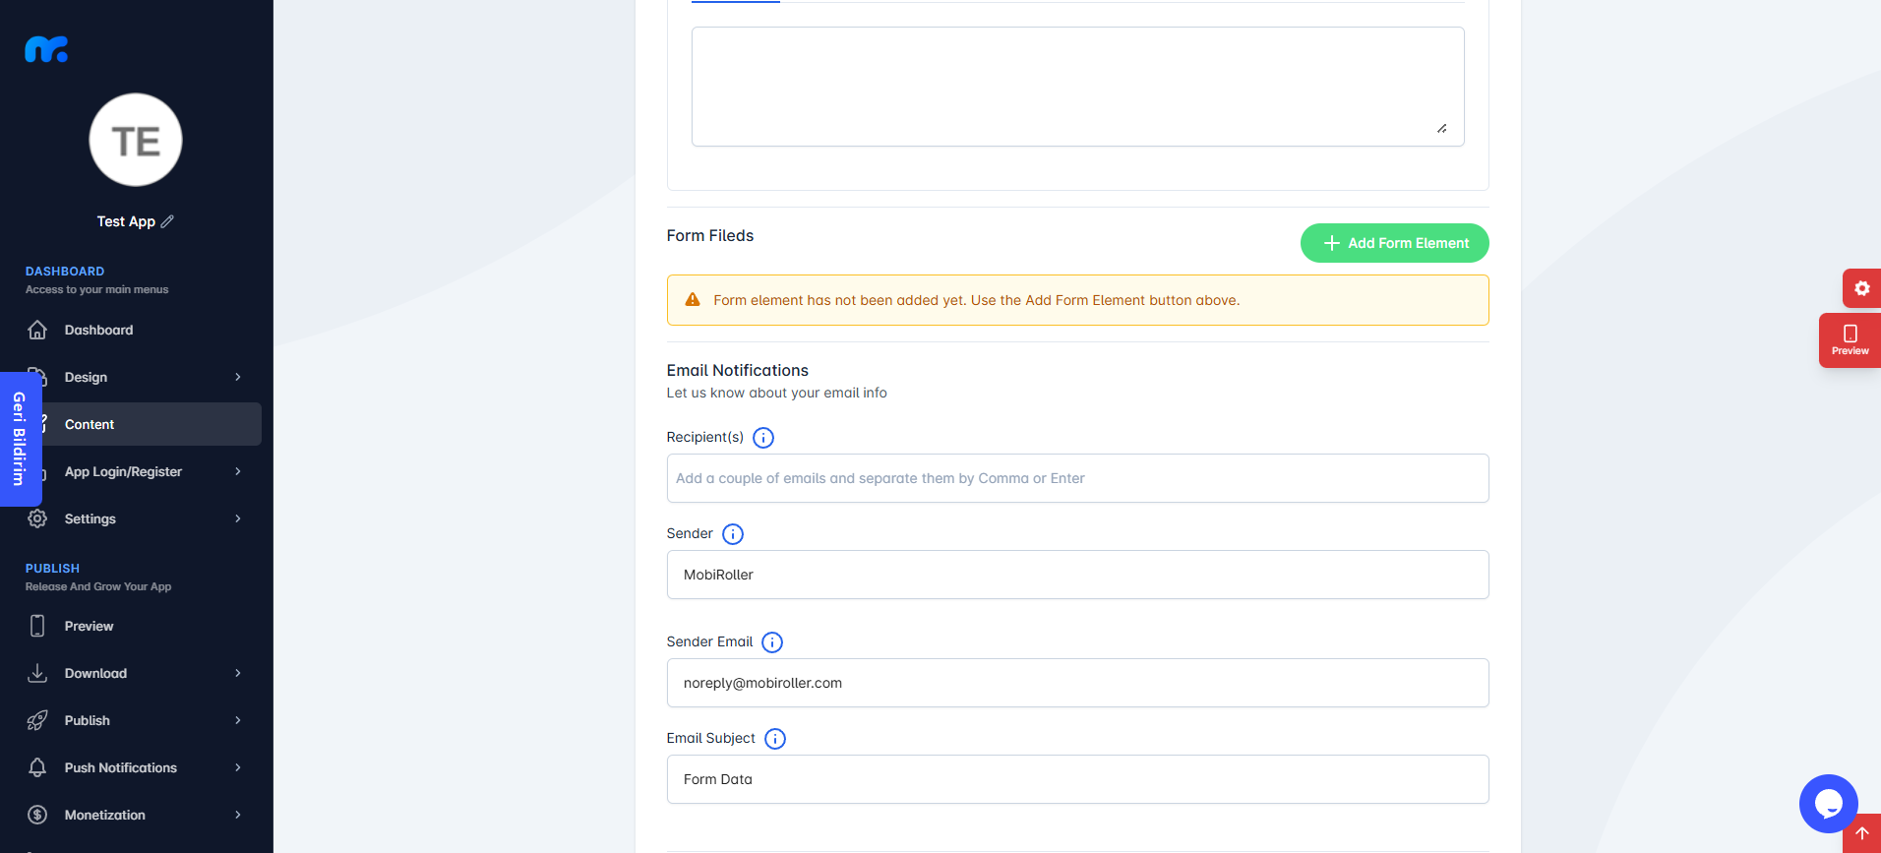The image size is (1881, 853).
Task: Open the Publish menu label
Action: 87,720
